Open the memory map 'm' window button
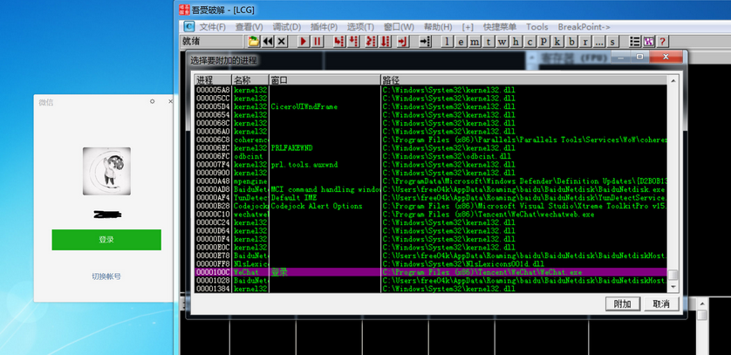Image resolution: width=731 pixels, height=355 pixels. [x=475, y=42]
